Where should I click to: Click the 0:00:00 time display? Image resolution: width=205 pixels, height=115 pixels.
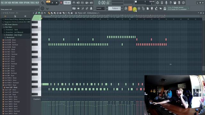[x=104, y=3]
